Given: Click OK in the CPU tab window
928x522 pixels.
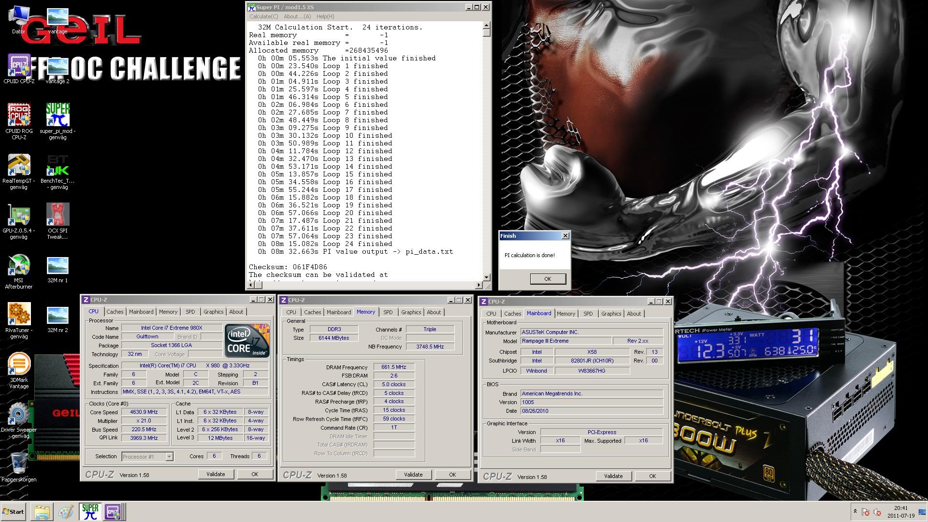Looking at the screenshot, I should 255,474.
